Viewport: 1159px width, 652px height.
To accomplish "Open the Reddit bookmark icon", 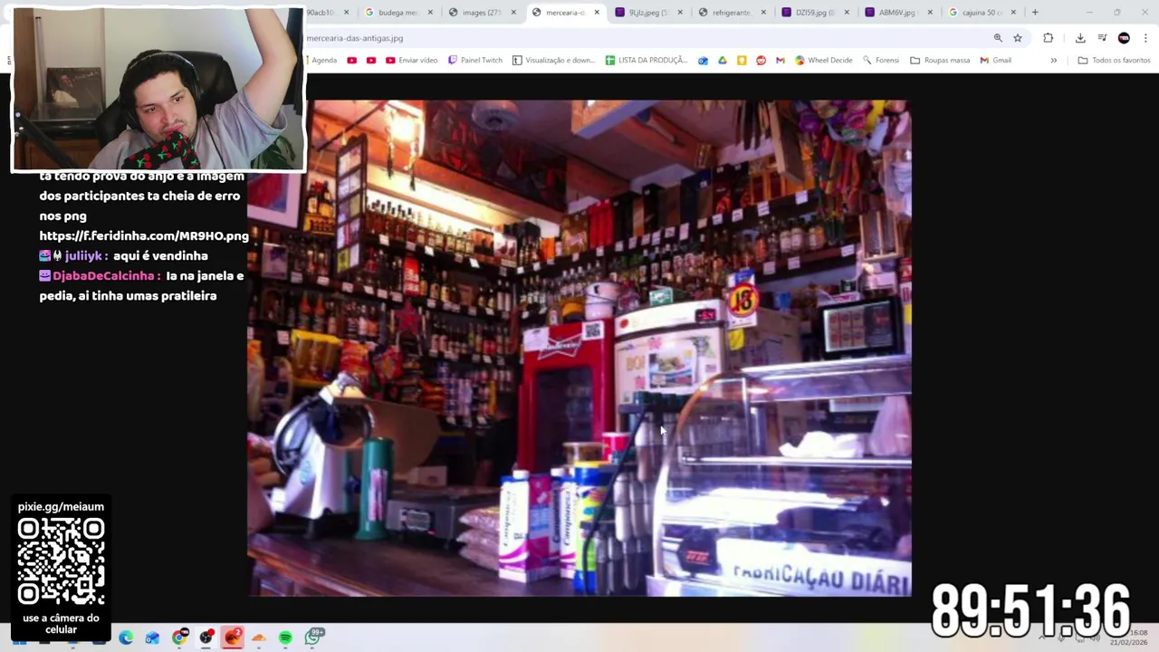I will [x=761, y=61].
